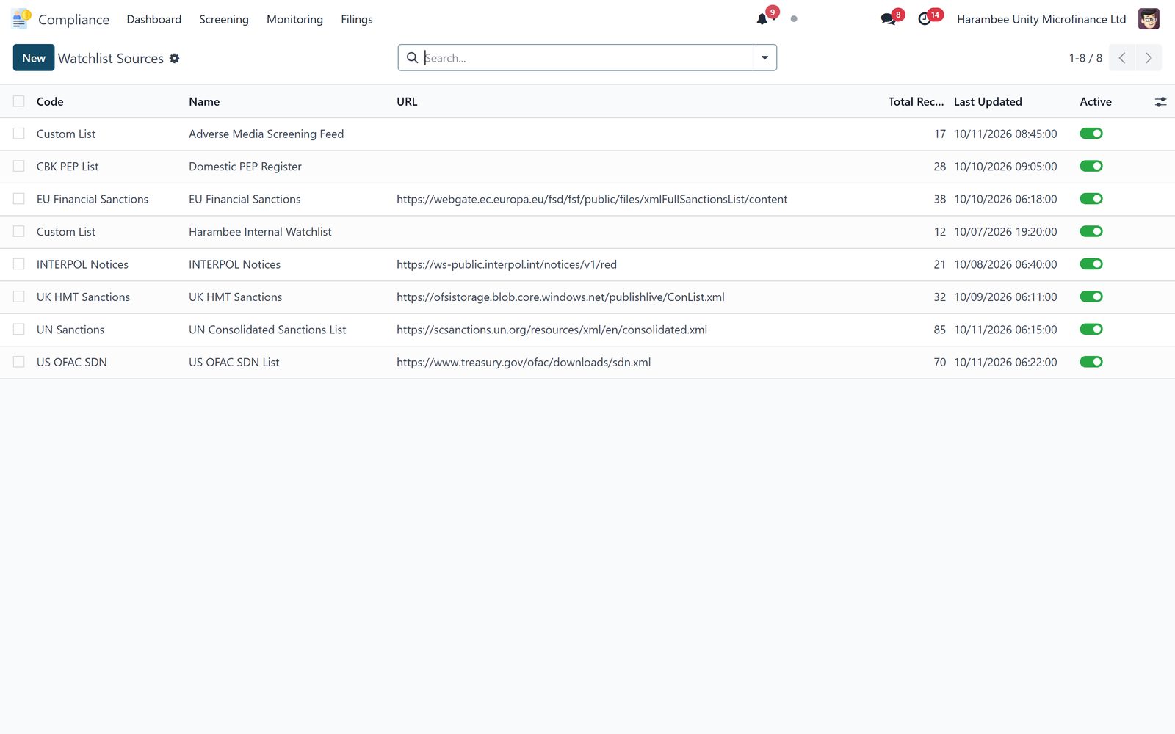The image size is (1175, 734).
Task: Click the 1-8 / 8 pager counter
Action: (x=1085, y=58)
